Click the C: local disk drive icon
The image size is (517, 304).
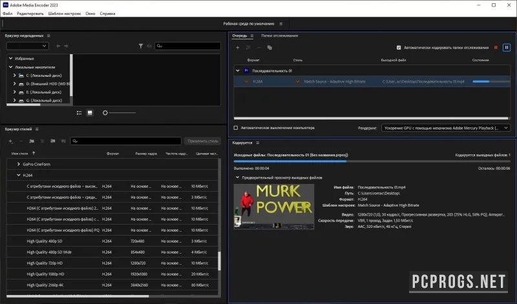(21, 76)
